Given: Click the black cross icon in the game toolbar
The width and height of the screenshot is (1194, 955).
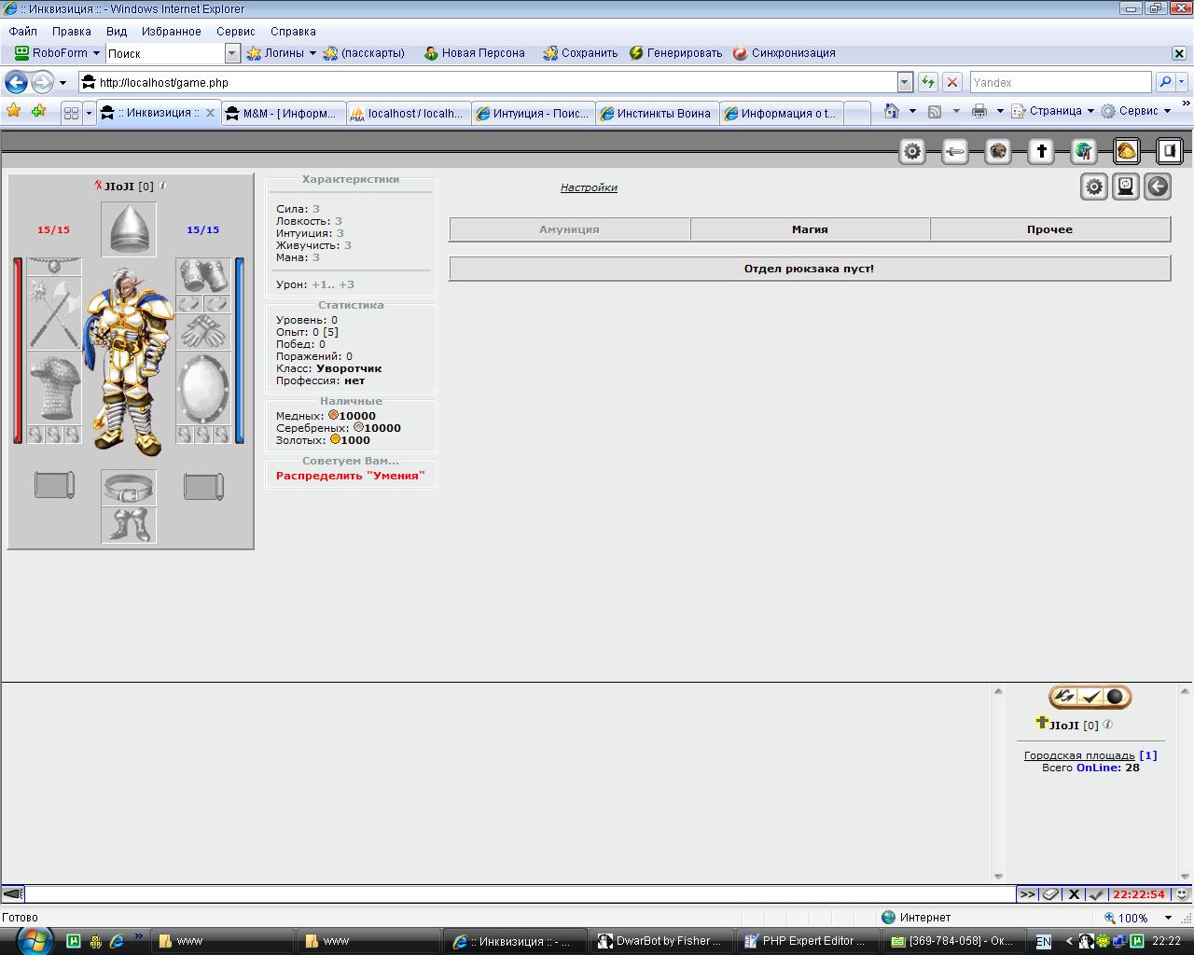Looking at the screenshot, I should (1041, 151).
